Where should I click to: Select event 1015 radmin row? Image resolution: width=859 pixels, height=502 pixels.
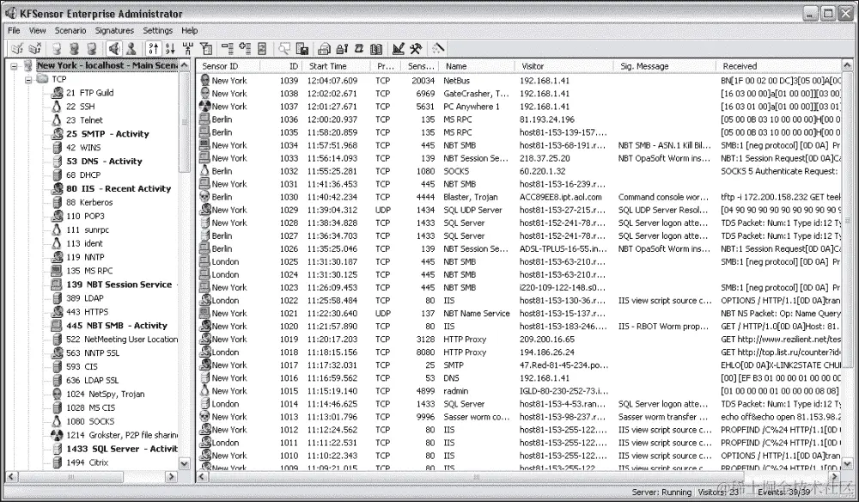(x=520, y=391)
